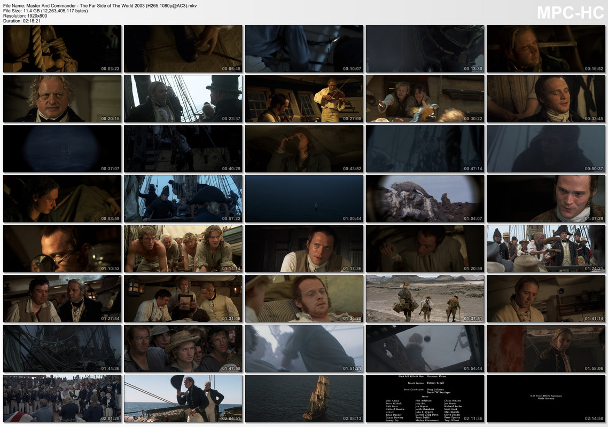This screenshot has height=427, width=608.
Task: Click the desert walkers frame at 01:37:51
Action: click(x=425, y=299)
